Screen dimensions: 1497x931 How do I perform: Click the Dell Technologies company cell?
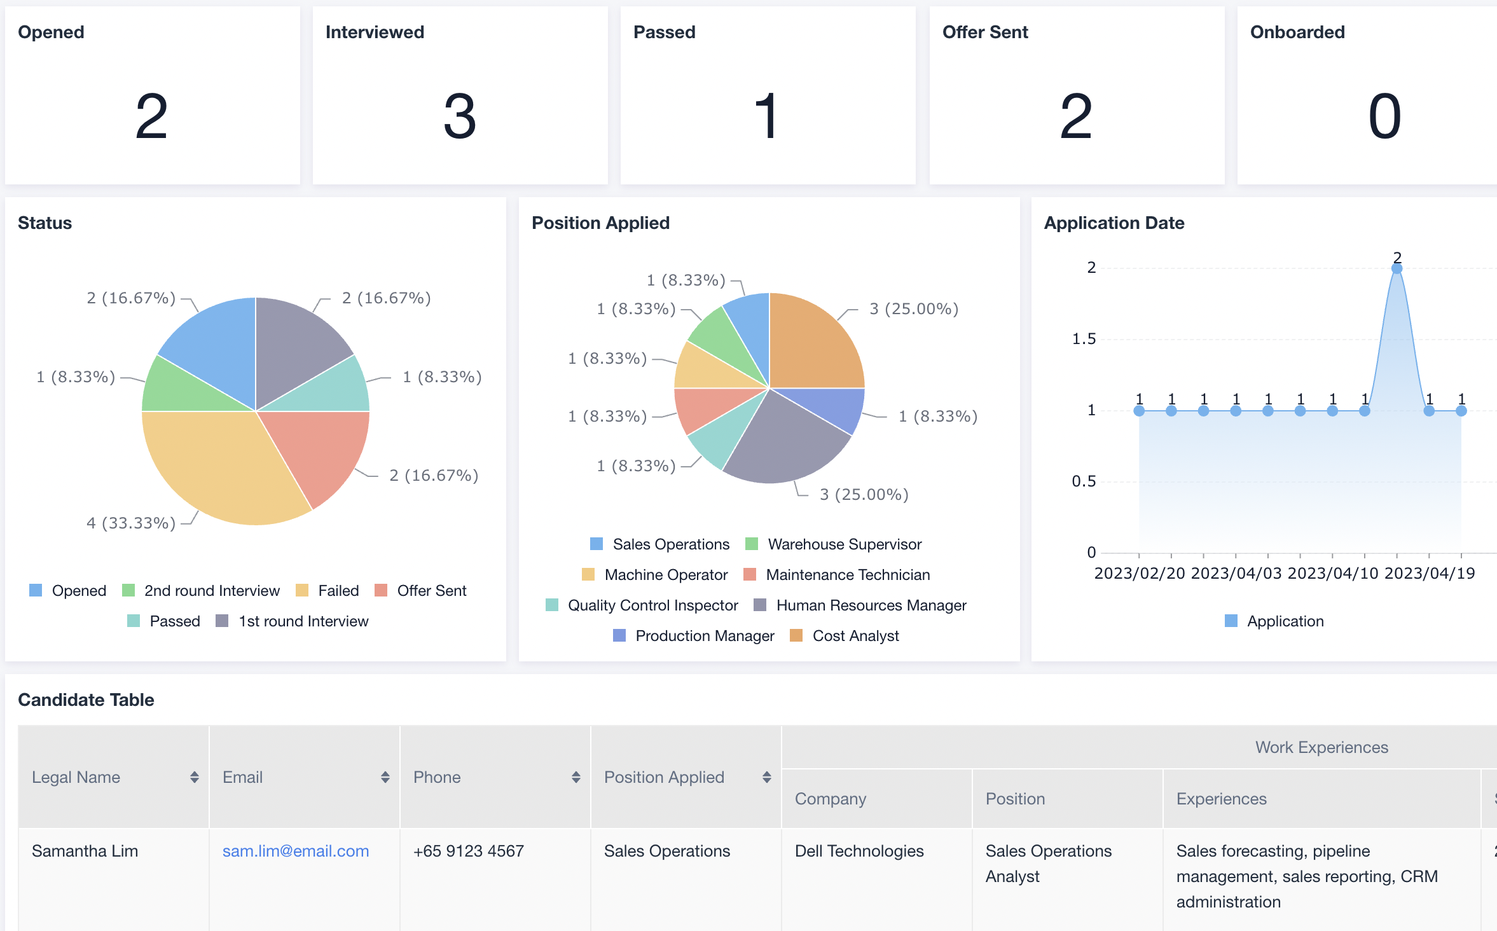[877, 879]
